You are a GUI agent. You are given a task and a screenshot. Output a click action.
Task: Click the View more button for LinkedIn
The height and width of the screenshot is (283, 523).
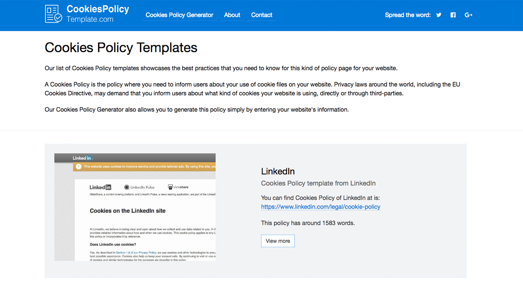click(x=278, y=241)
